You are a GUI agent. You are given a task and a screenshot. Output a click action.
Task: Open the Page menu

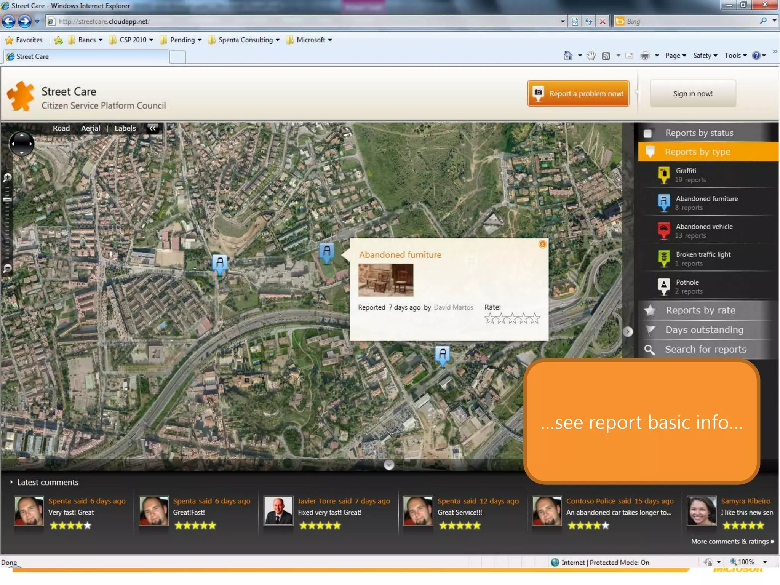tap(676, 56)
